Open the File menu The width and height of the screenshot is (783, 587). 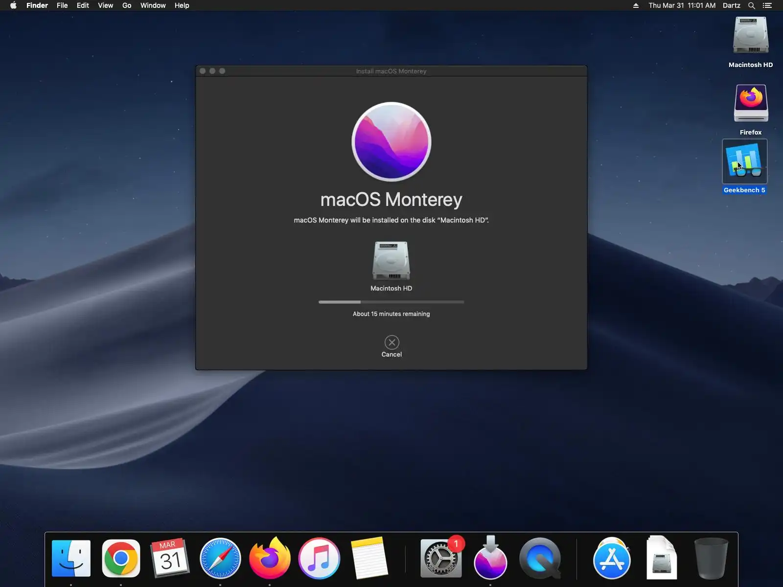coord(62,5)
